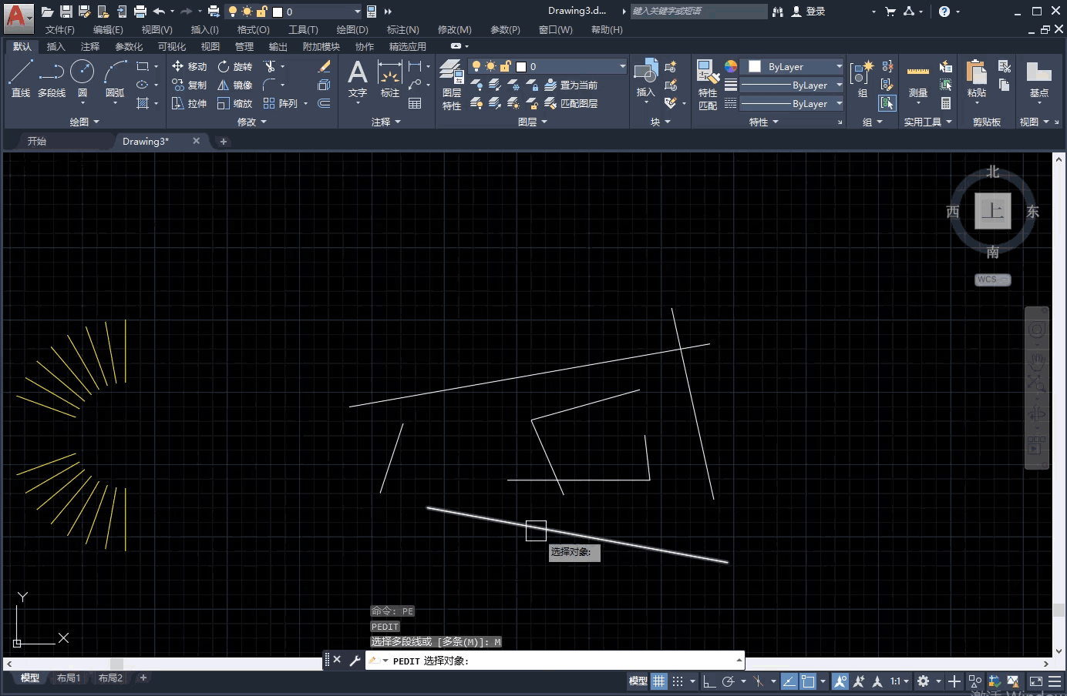Select the Text (文字) tool
1067x696 pixels.
pyautogui.click(x=358, y=79)
